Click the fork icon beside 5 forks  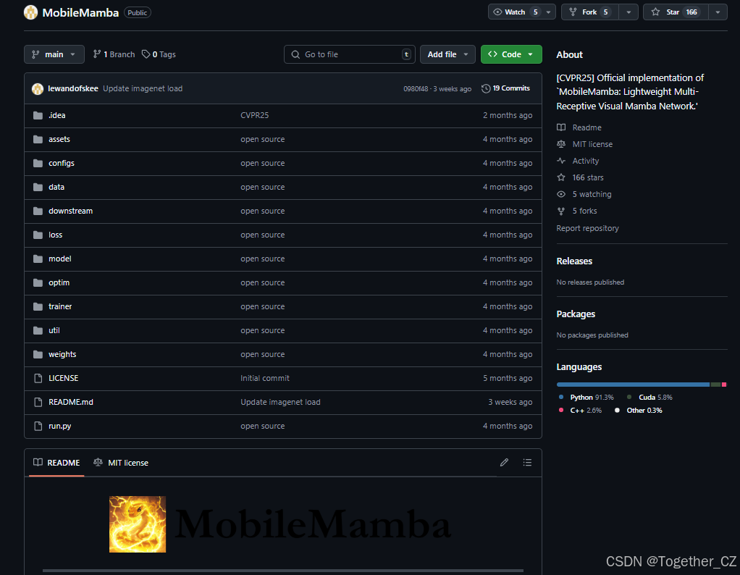[561, 211]
